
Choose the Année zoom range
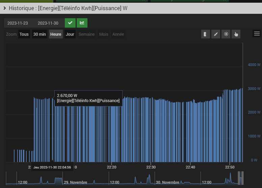118,34
